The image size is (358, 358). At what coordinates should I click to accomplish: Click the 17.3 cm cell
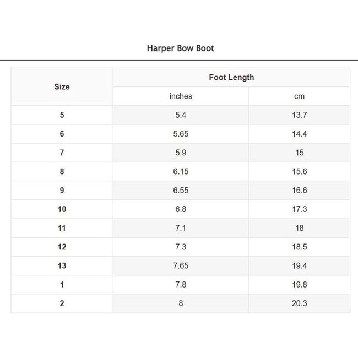click(299, 209)
